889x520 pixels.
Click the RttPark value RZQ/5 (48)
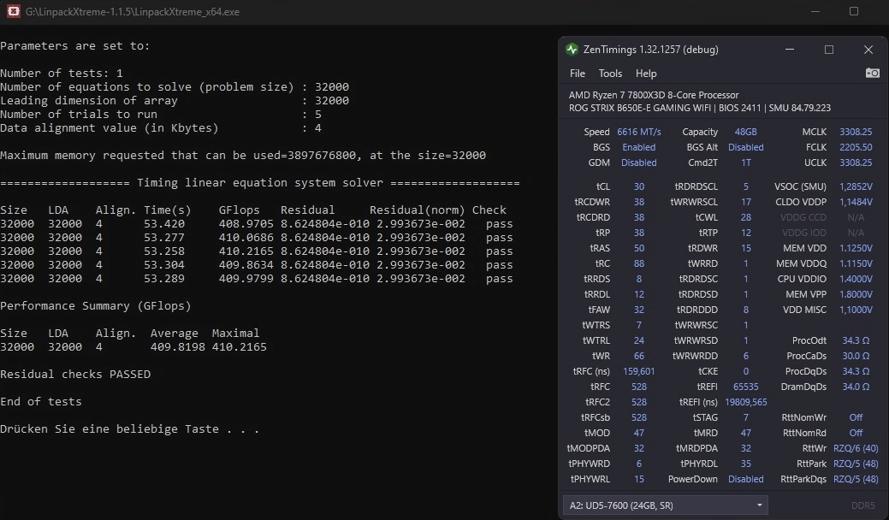(856, 464)
